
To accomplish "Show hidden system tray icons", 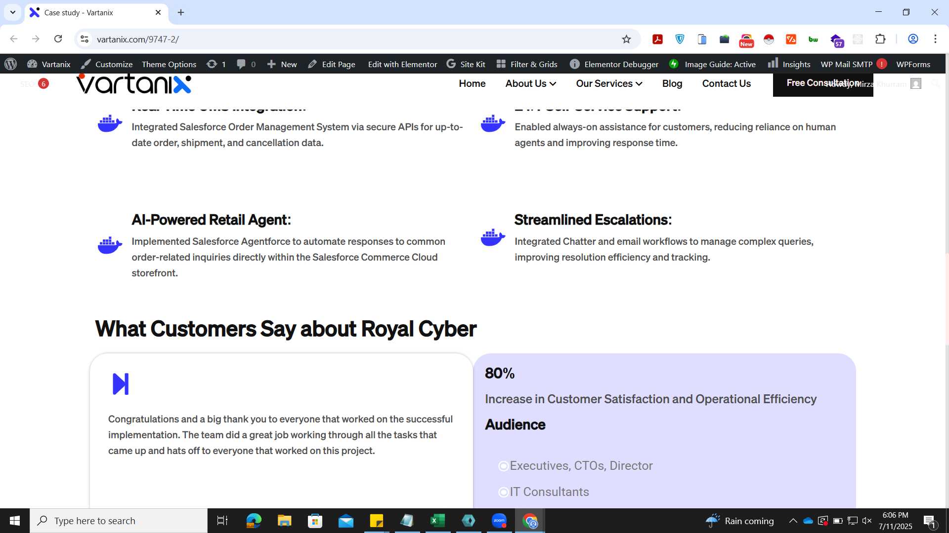I will point(793,521).
